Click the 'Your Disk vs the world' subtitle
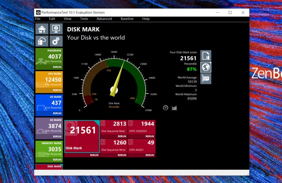Screen dimensions: 282x183 pos(96,37)
